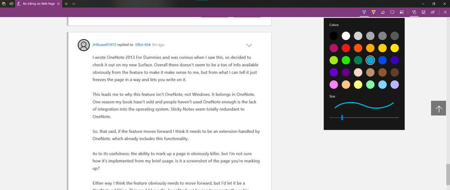450x190 pixels.
Task: Expand the JHRussell1972 reply options chevron
Action: [249, 45]
